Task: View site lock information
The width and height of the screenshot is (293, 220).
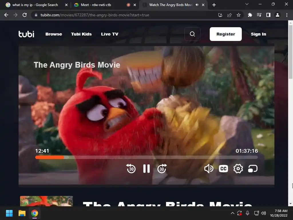Action: coord(36,15)
